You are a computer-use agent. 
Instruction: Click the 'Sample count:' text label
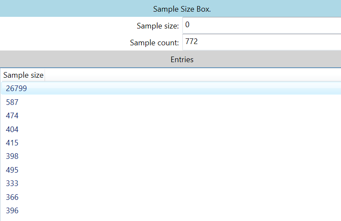[154, 43]
